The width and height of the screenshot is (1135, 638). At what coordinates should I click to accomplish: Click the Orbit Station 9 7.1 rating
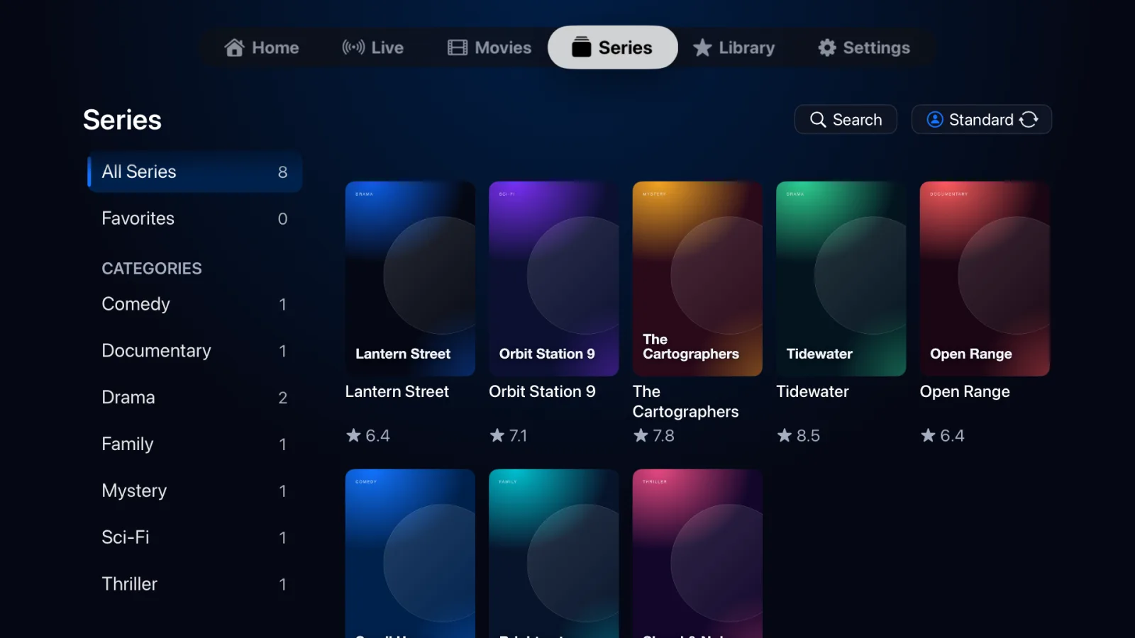[x=509, y=435]
